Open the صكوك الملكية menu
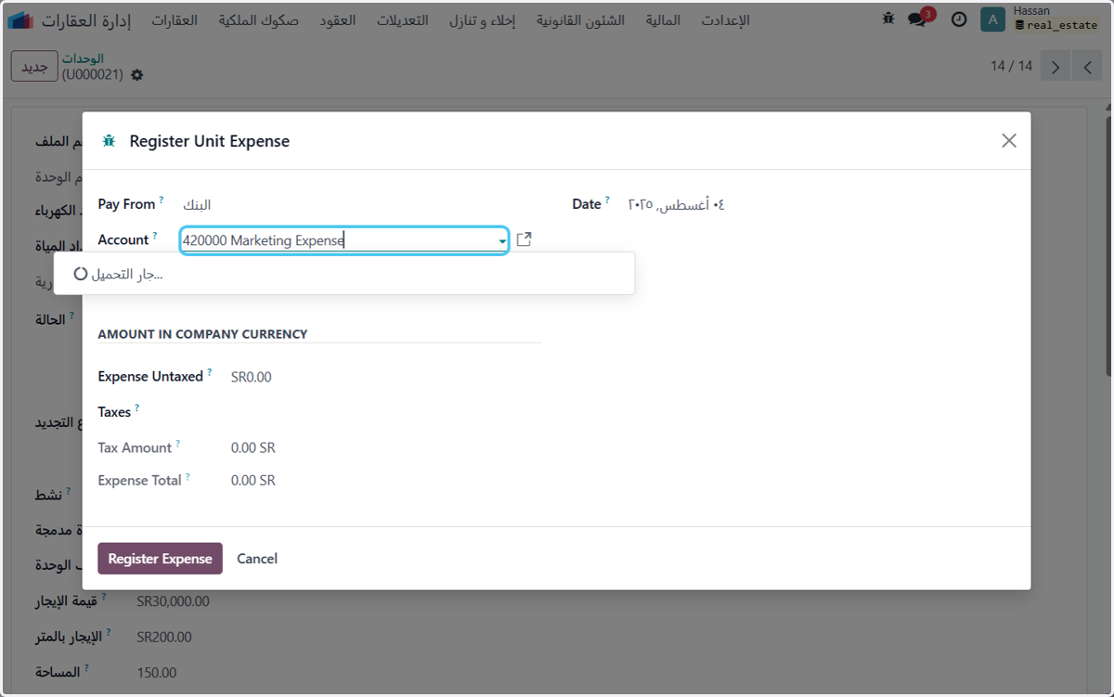 (259, 19)
